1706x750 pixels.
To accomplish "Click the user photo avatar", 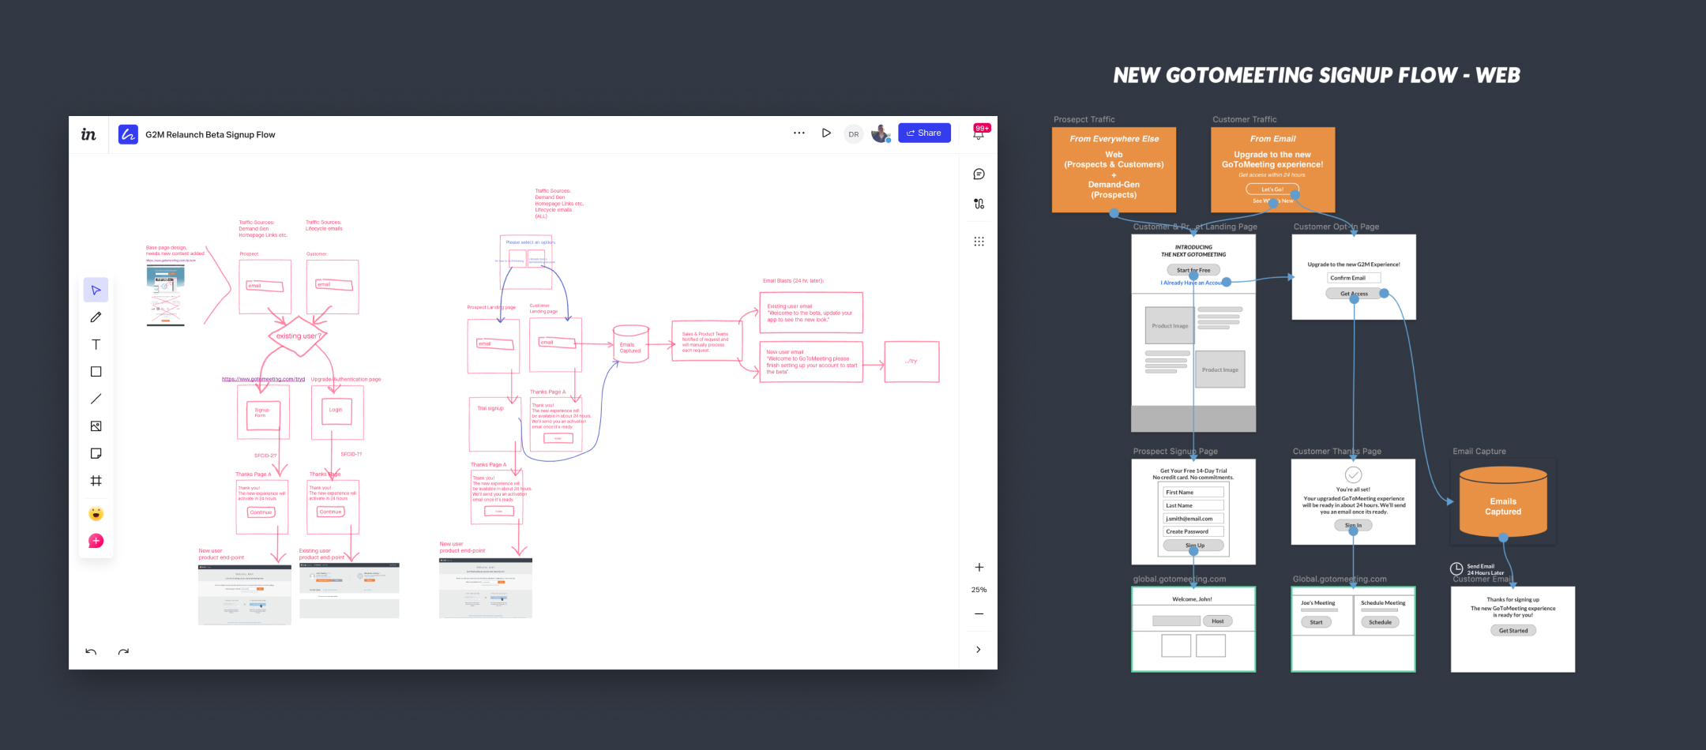I will coord(881,134).
